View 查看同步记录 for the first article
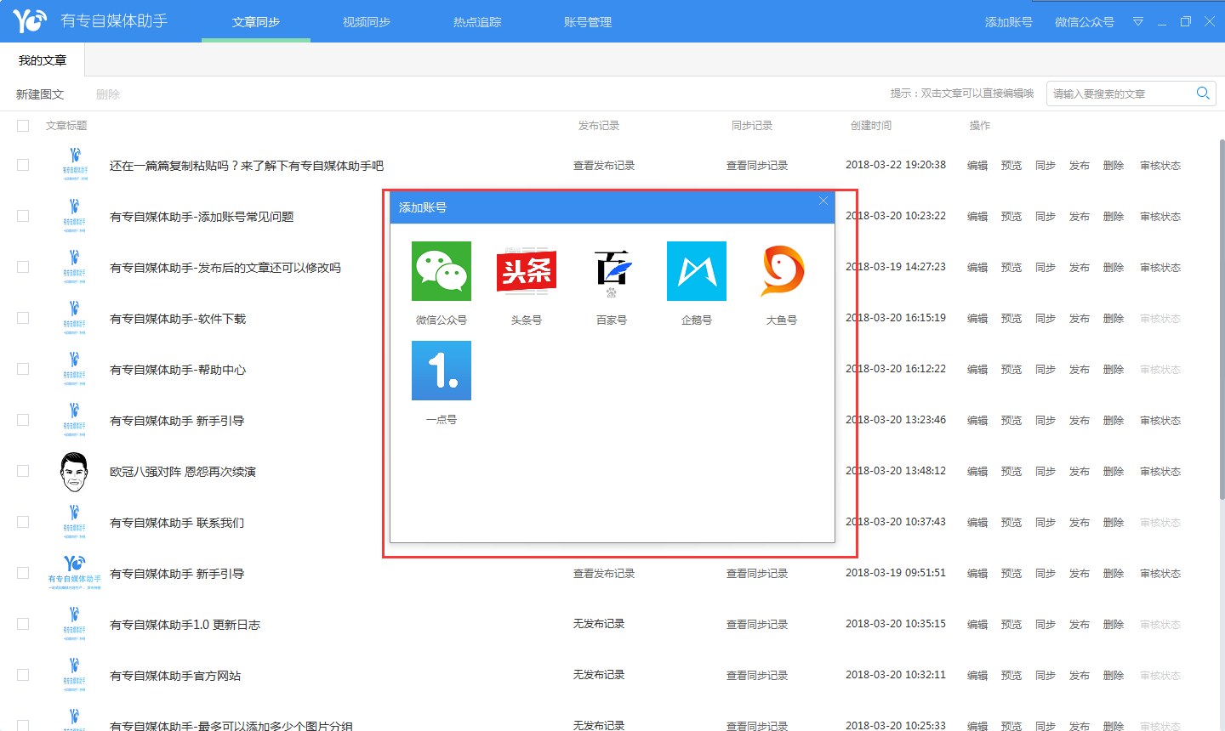Viewport: 1225px width, 731px height. coord(757,166)
